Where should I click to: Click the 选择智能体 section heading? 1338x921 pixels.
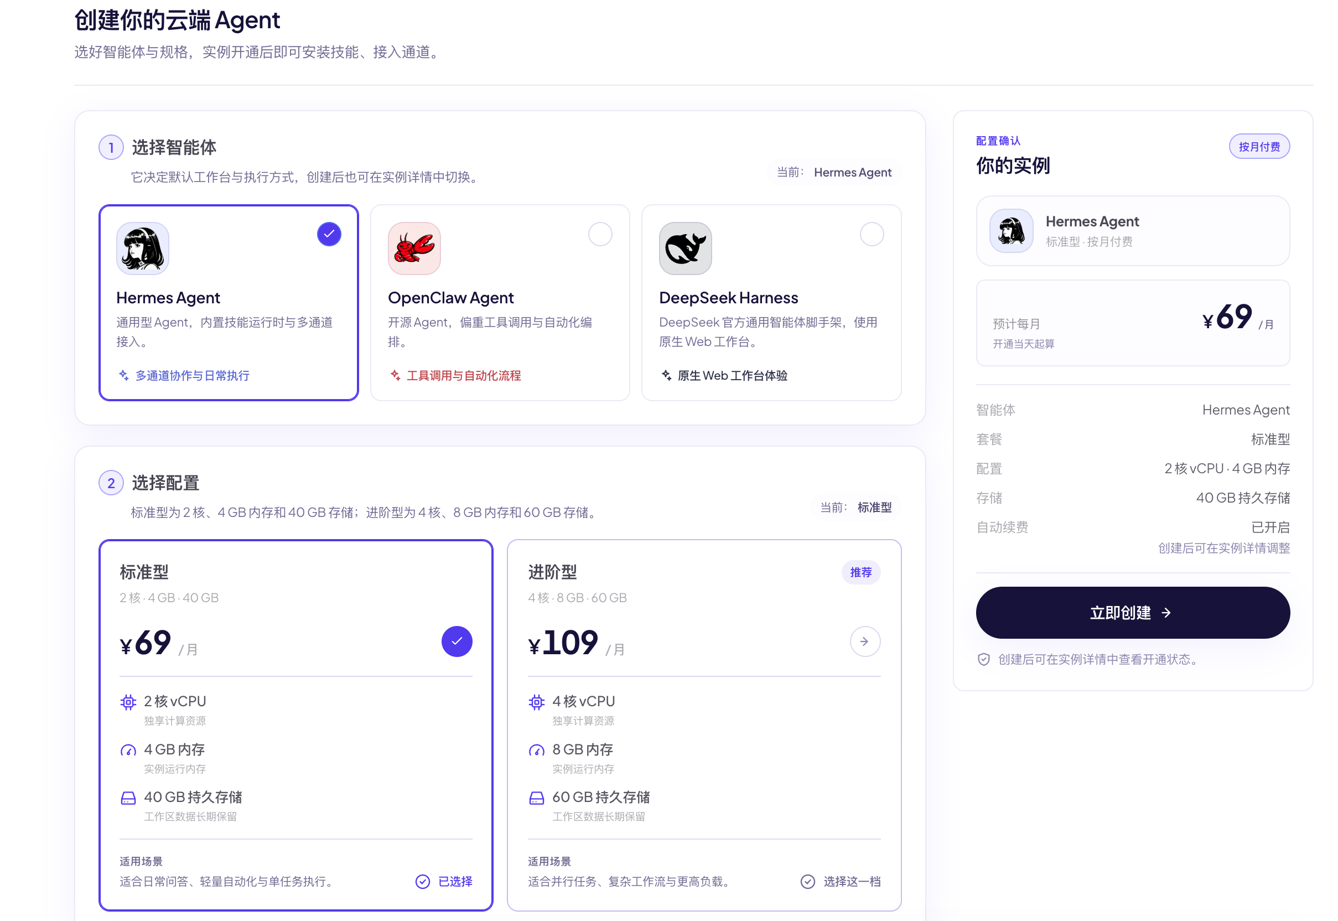click(174, 148)
